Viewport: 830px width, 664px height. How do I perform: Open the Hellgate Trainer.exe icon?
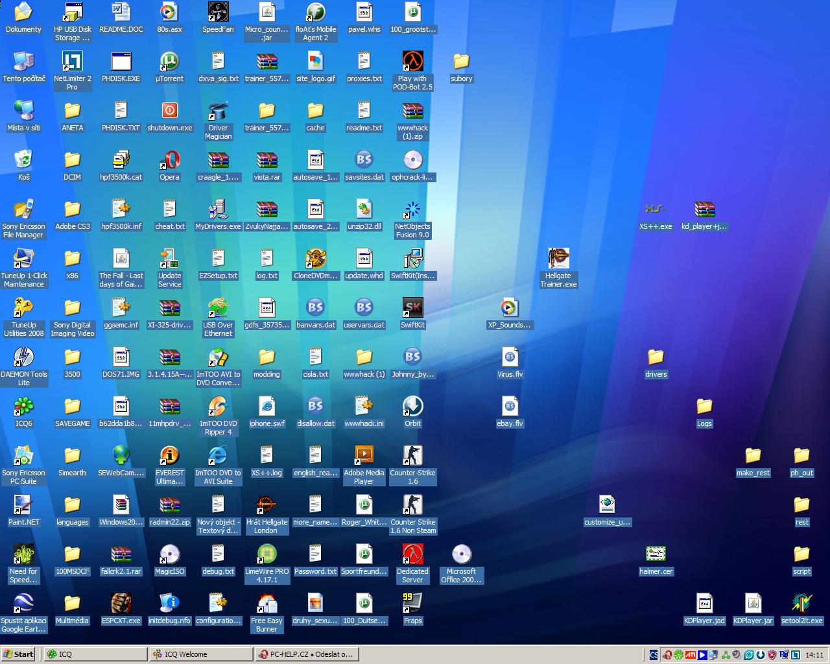coord(558,259)
